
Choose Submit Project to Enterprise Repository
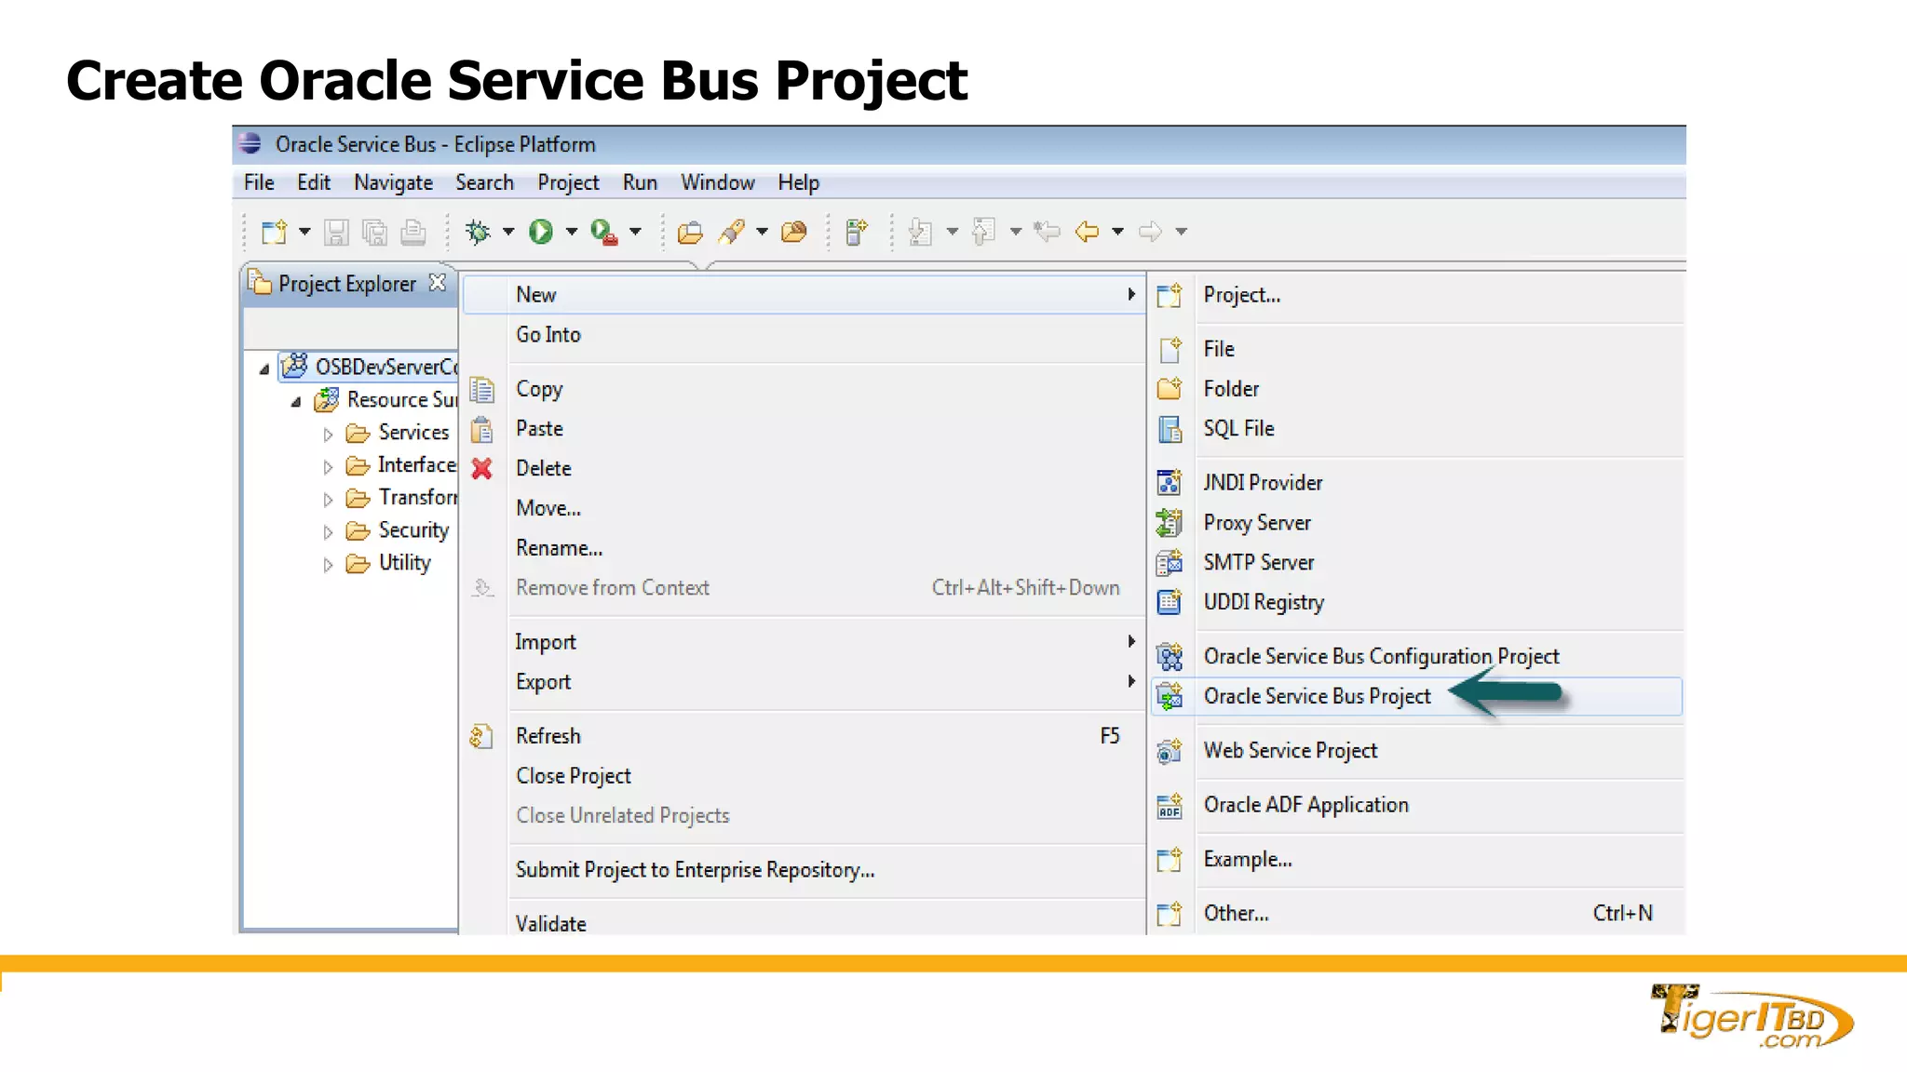point(804,870)
